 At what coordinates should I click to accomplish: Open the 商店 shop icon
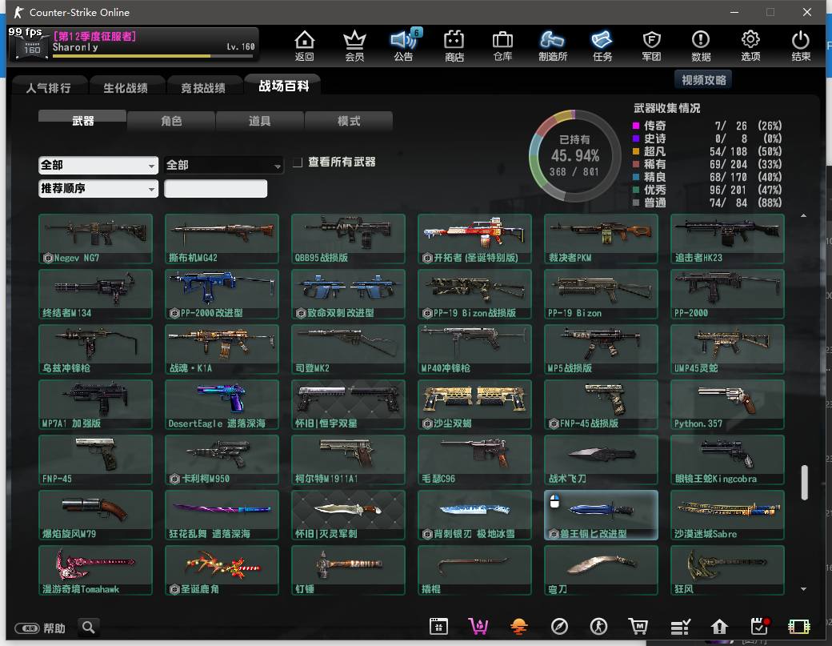(x=454, y=45)
